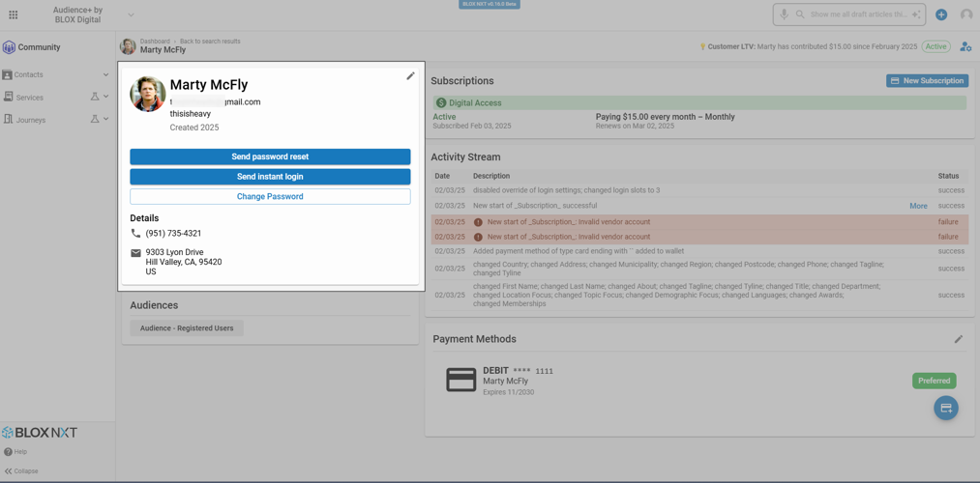Click the 'Renews on Mar 02, 2025' text
This screenshot has height=483, width=980.
[633, 126]
